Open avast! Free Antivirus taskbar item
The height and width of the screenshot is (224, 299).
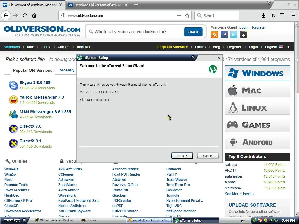pyautogui.click(x=149, y=220)
